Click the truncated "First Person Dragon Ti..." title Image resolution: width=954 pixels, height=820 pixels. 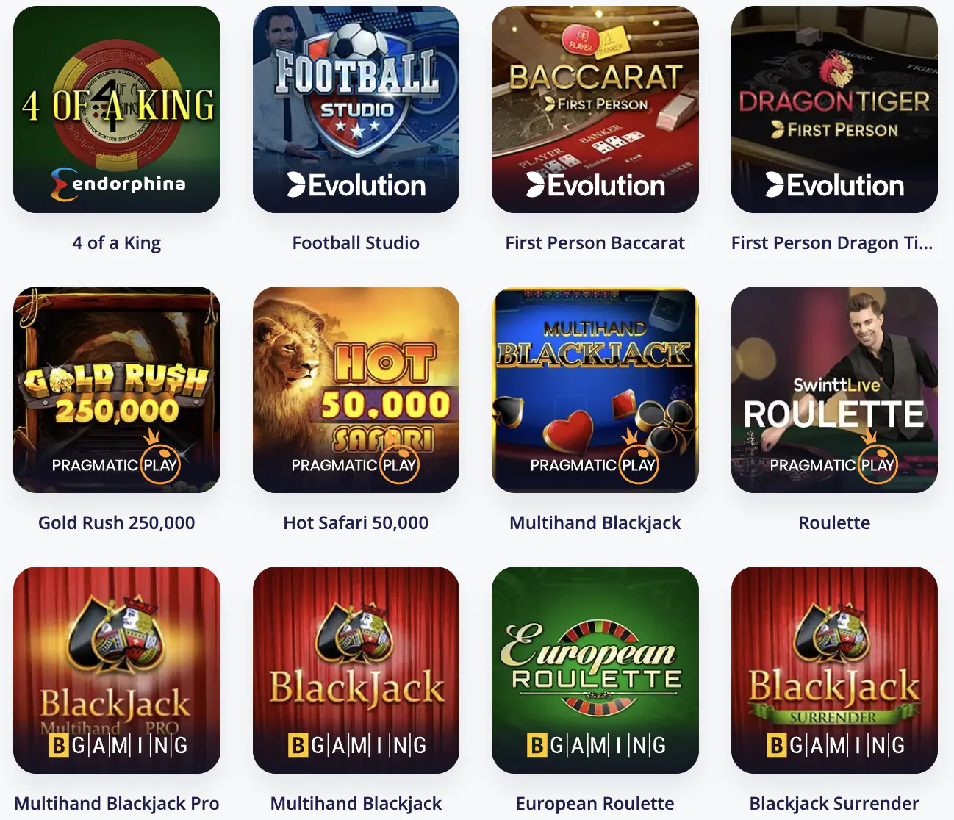[832, 243]
